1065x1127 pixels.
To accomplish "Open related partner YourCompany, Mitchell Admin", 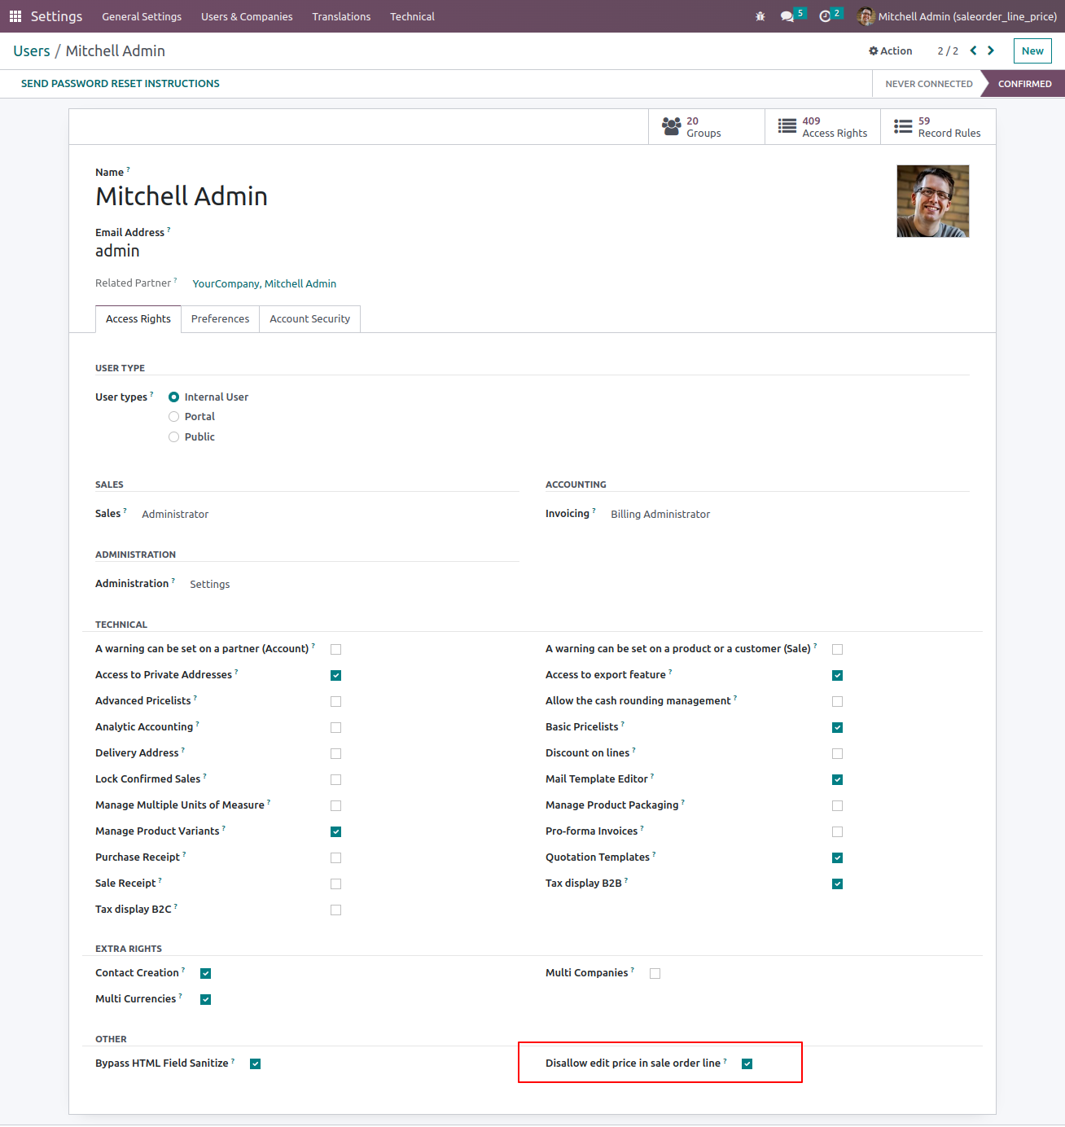I will pos(265,284).
